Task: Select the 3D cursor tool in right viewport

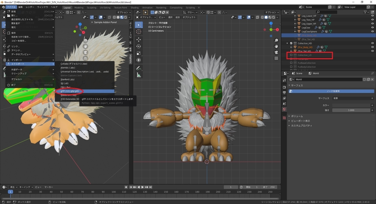Action: point(139,32)
